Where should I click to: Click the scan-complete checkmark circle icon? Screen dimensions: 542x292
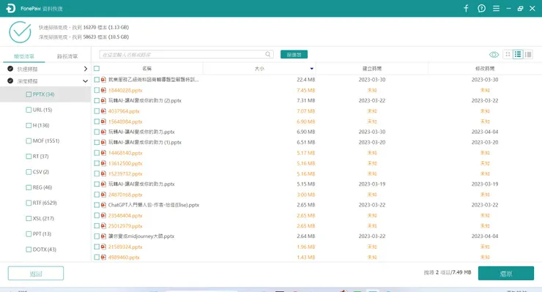point(20,32)
